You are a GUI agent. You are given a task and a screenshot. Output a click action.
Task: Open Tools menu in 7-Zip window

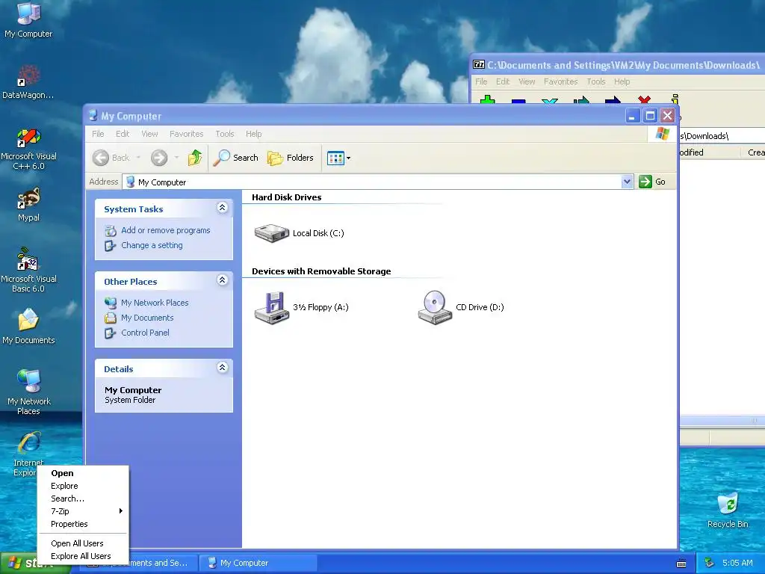click(x=595, y=81)
